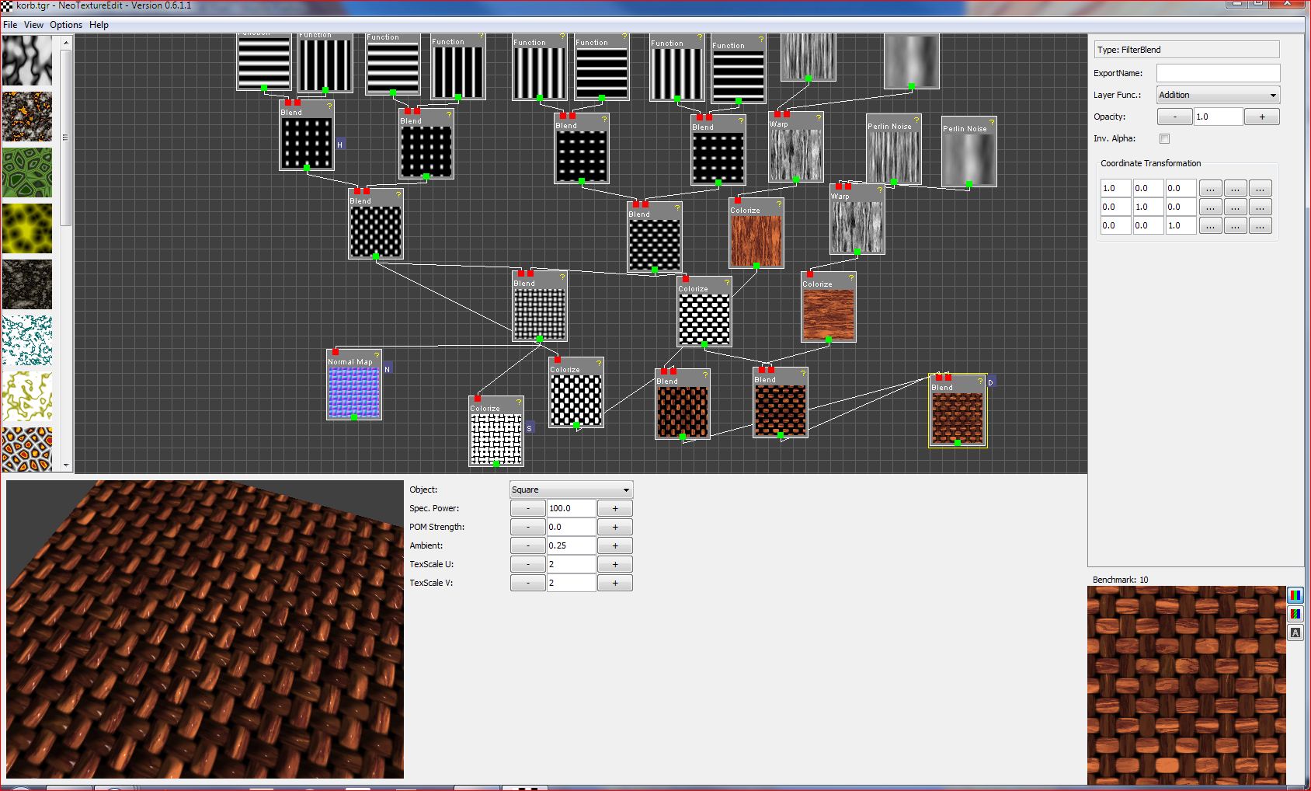Decrease TexScale V with minus button
1311x791 pixels.
pos(528,583)
